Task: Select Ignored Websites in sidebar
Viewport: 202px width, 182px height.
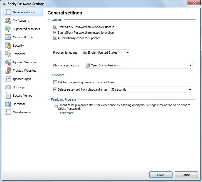Action: [23, 62]
